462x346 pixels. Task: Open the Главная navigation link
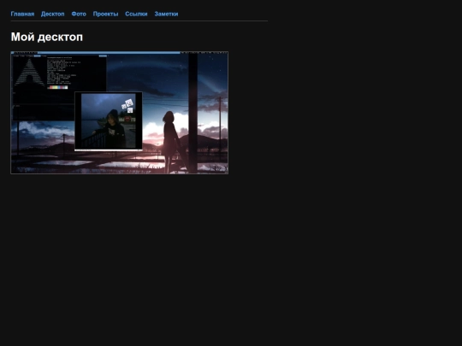click(x=22, y=14)
